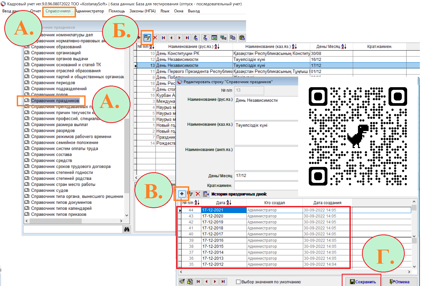Go to last record in dialog footer
This screenshot has height=286, width=422.
click(223, 281)
